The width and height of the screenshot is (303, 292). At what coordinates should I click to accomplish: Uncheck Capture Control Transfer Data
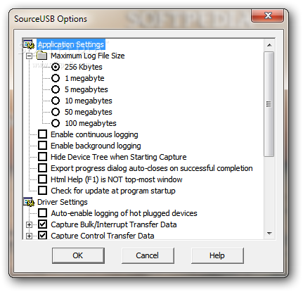click(42, 235)
